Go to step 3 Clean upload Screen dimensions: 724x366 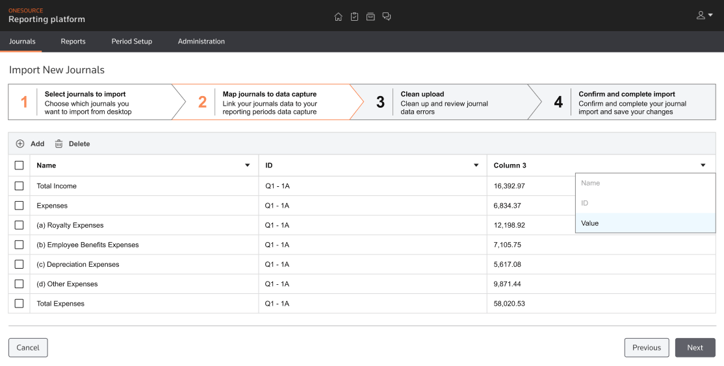[439, 103]
